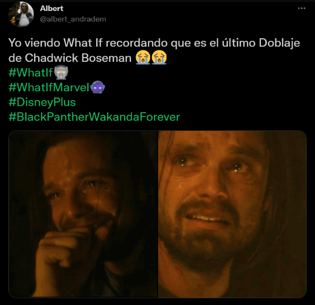The width and height of the screenshot is (315, 305).
Task: Click the words 'Yo viendo What If'
Action: click(x=56, y=43)
